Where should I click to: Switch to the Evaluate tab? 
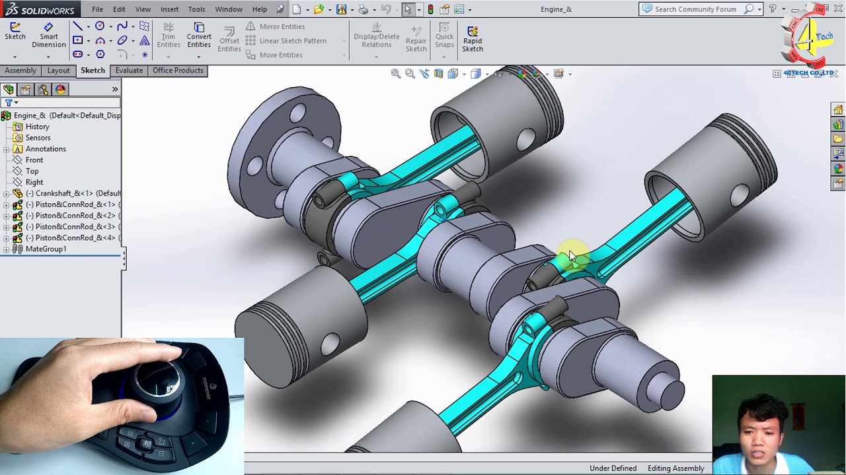(129, 71)
